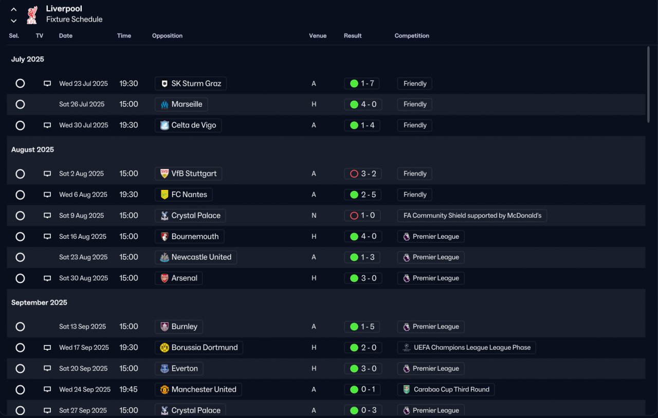Click the down chevron next to Liverpool
This screenshot has height=418, width=658.
(x=14, y=21)
